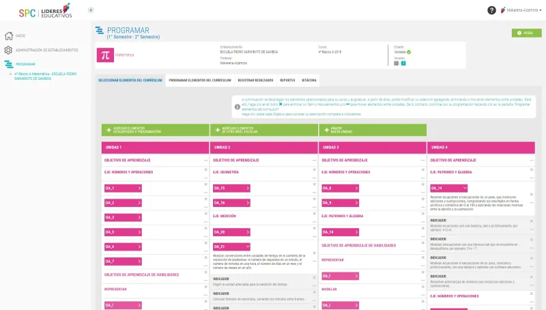Expand OA_20 objective
546x310 pixels.
231,232
